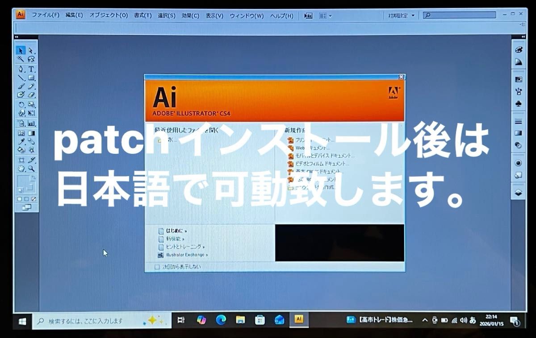Open the Gradient panel icon
Image resolution: width=536 pixels, height=338 pixels.
(518, 133)
